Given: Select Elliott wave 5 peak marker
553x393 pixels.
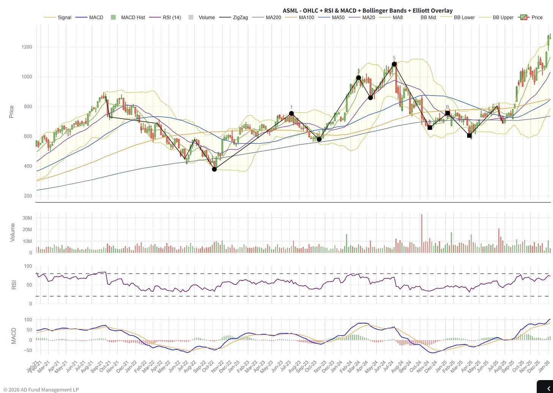Looking at the screenshot, I should click(394, 64).
